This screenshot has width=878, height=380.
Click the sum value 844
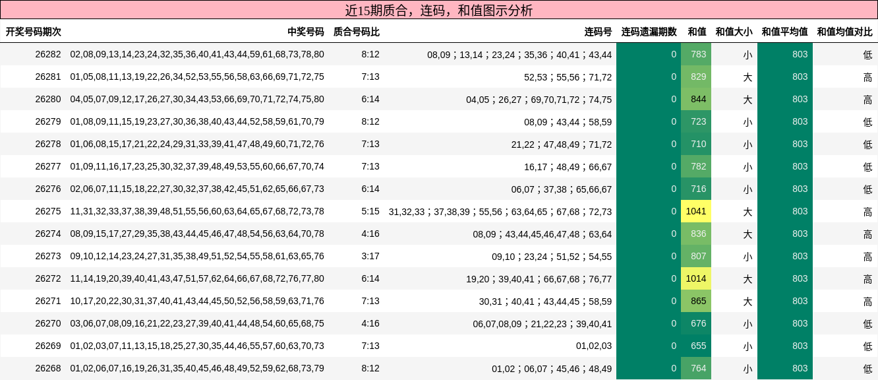[x=696, y=99]
